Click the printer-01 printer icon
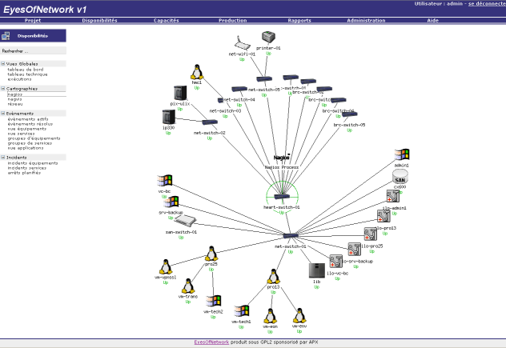The image size is (506, 348). [x=268, y=37]
